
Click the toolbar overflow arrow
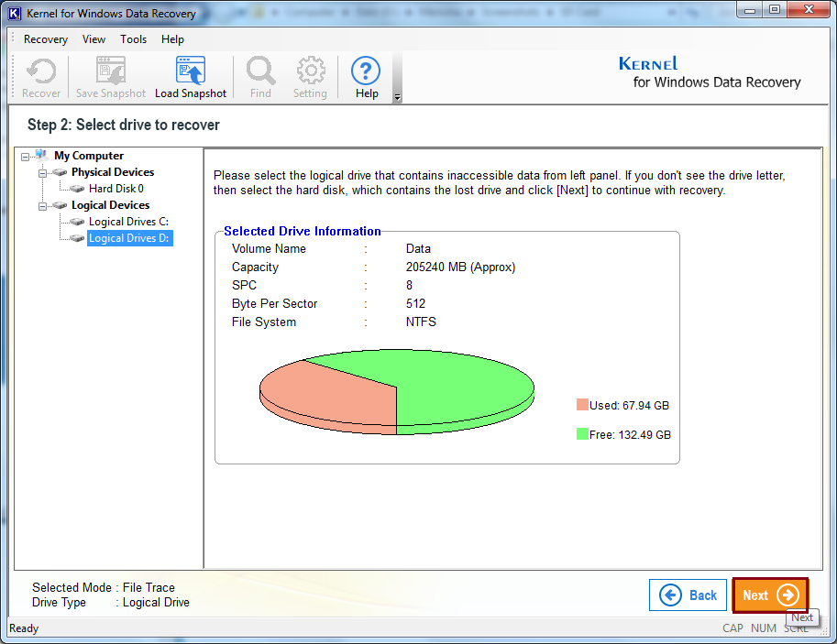point(397,97)
